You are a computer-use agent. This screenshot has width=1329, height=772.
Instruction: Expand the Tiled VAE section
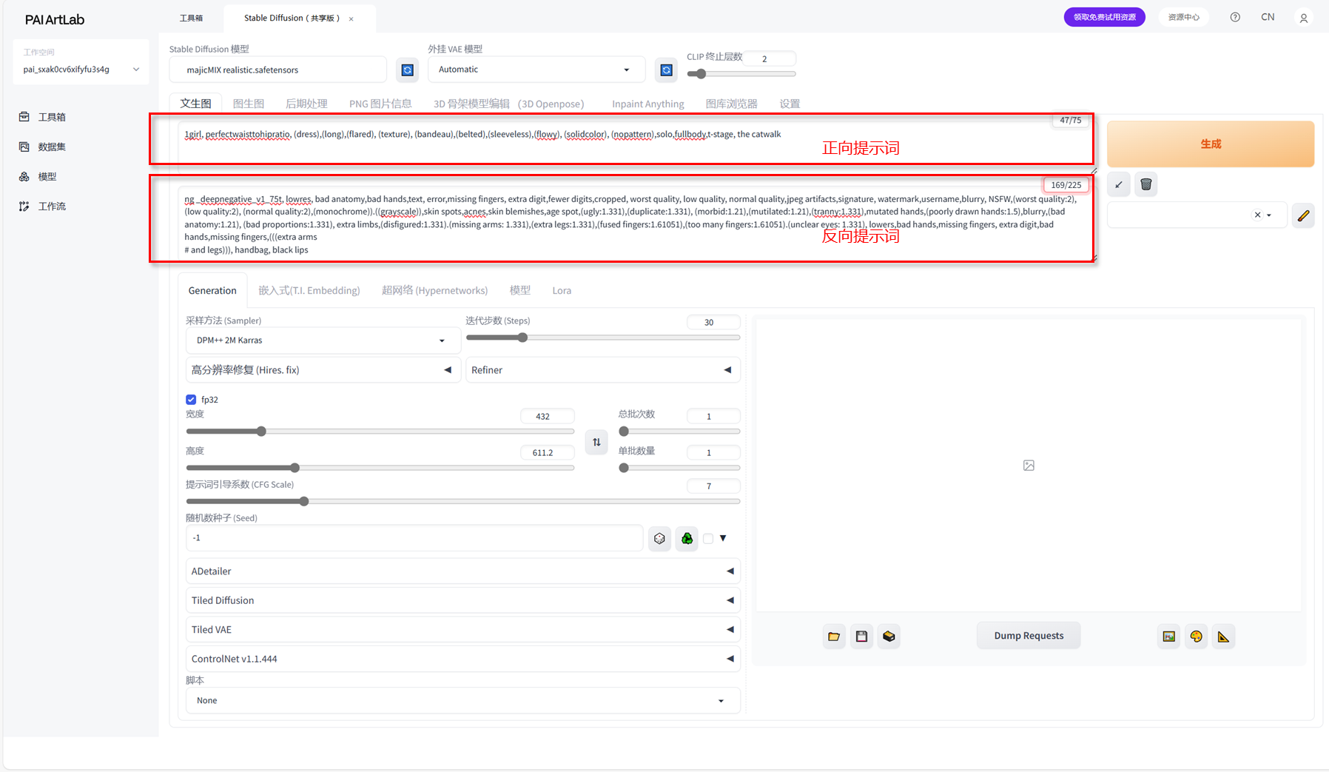(462, 630)
